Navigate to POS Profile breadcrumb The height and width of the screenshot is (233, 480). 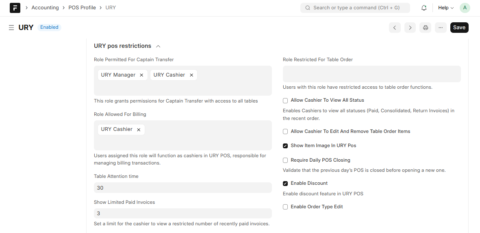82,8
